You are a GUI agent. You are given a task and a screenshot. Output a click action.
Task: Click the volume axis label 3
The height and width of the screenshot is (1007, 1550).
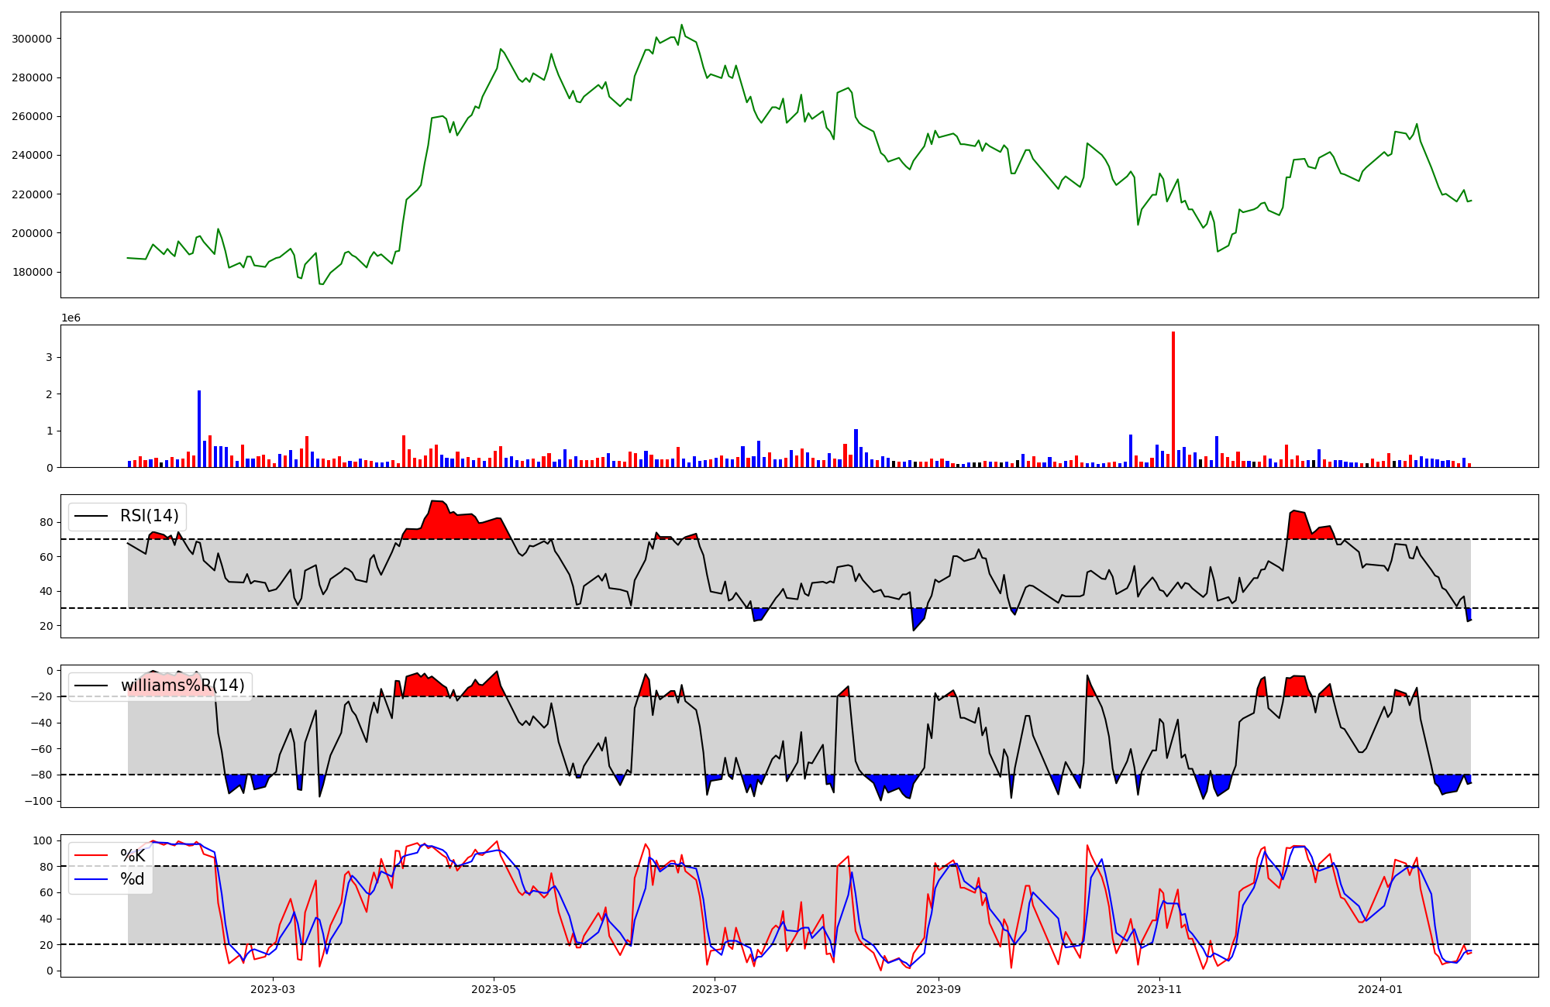[49, 358]
